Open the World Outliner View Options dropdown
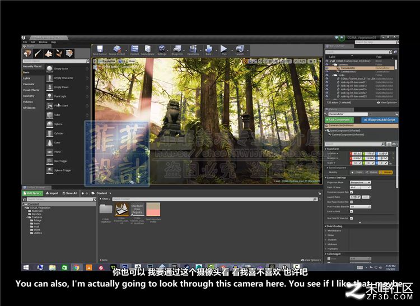Screen dimensions: 420x306 387,103
